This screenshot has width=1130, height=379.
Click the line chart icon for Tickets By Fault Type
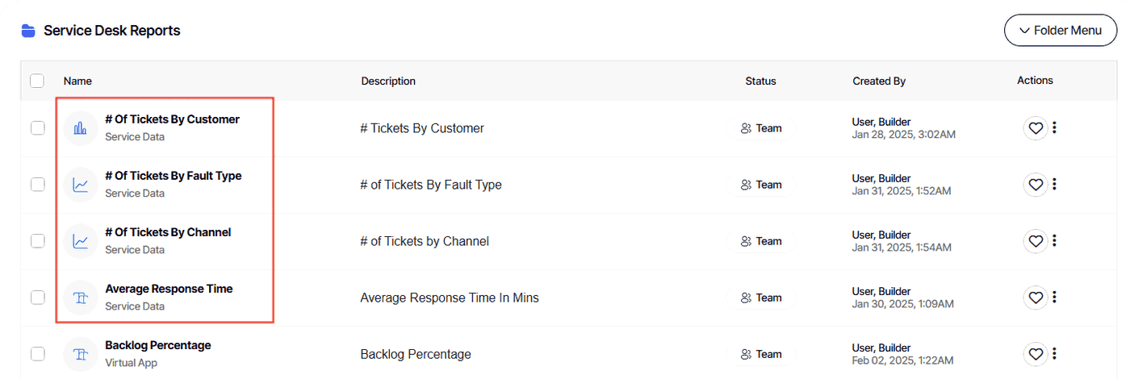81,185
